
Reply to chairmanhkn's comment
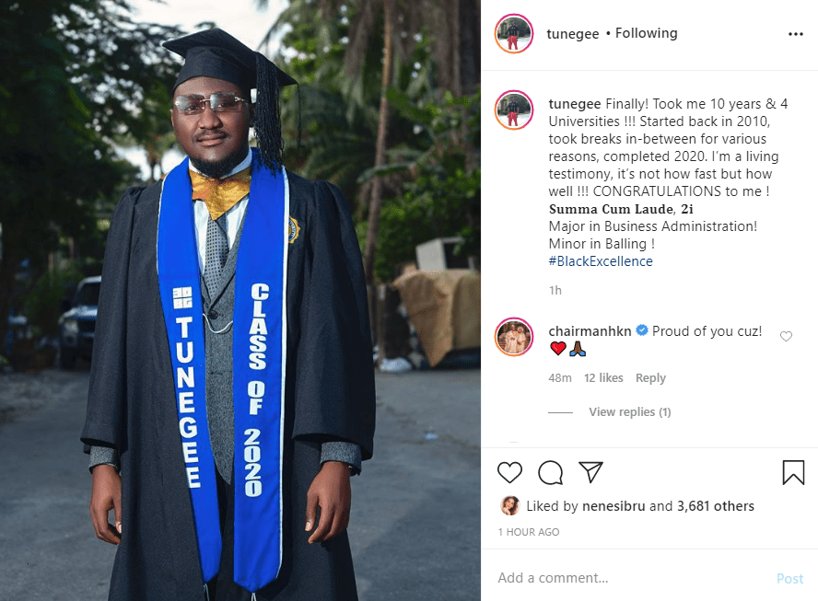(650, 378)
